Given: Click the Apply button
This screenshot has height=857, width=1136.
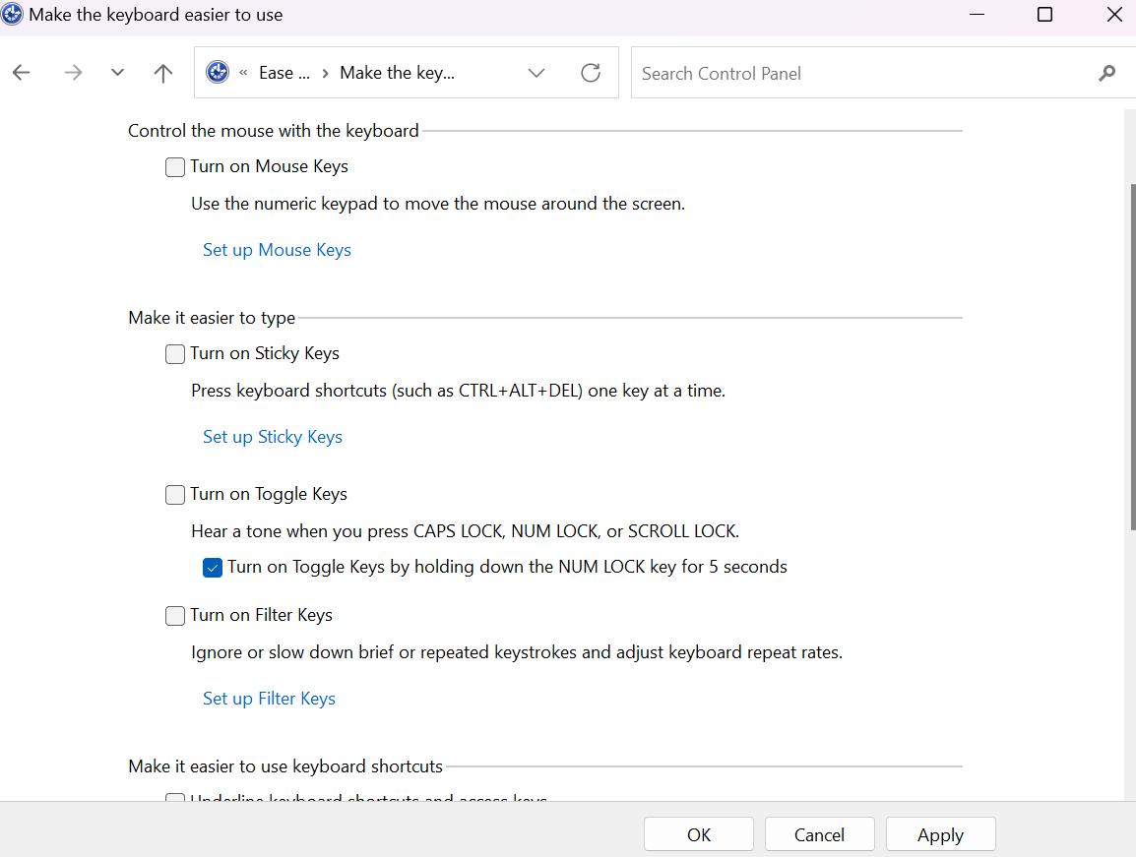Looking at the screenshot, I should point(939,833).
